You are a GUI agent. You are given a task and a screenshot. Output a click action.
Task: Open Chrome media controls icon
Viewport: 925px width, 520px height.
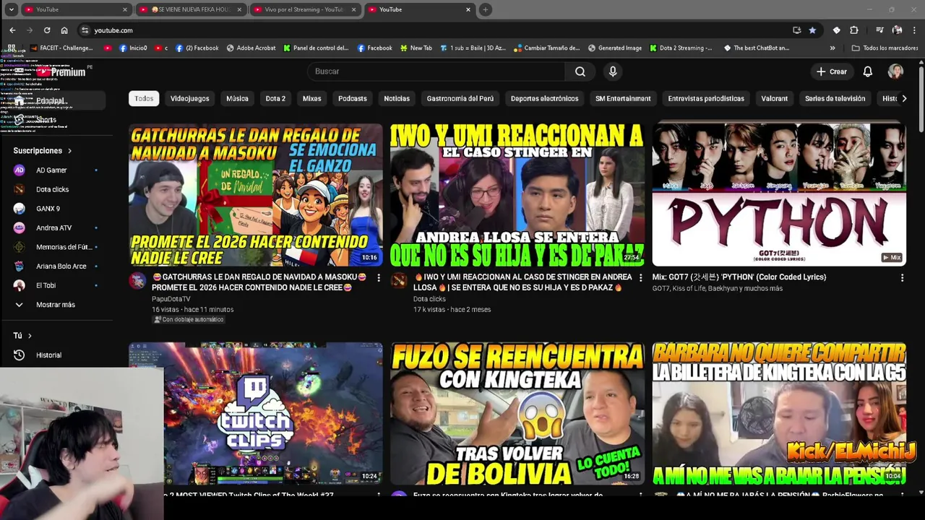[x=879, y=30]
